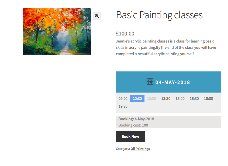Click the Booking: 4-May-2018 summary line
This screenshot has width=228, height=166.
click(x=136, y=119)
